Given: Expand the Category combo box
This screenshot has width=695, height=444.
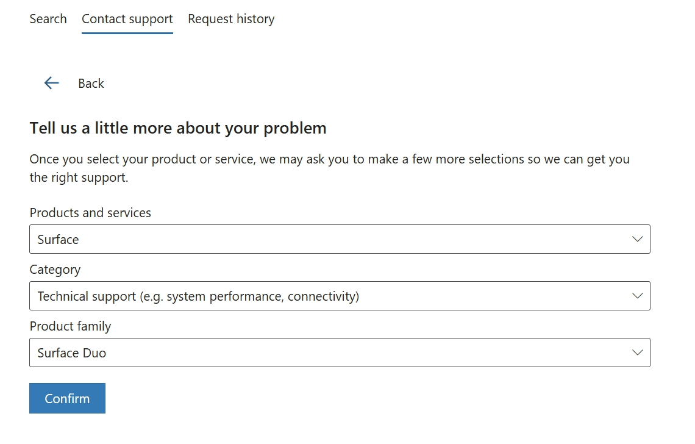Looking at the screenshot, I should click(x=339, y=296).
